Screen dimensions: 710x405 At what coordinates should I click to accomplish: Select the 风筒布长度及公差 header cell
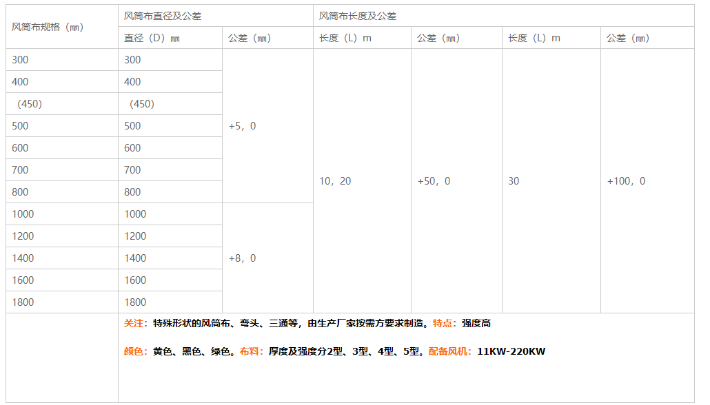(x=358, y=16)
